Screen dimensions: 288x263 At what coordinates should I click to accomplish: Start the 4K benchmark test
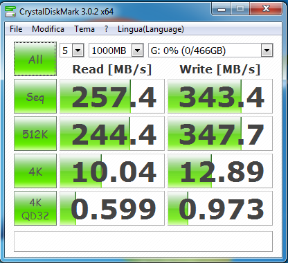[35, 171]
